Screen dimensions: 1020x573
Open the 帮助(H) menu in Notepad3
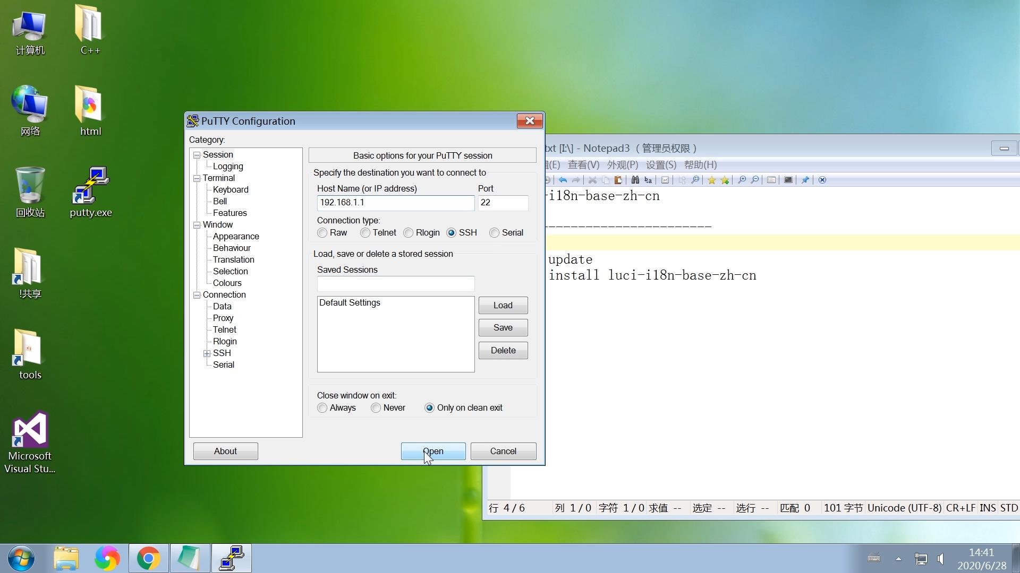pyautogui.click(x=700, y=165)
